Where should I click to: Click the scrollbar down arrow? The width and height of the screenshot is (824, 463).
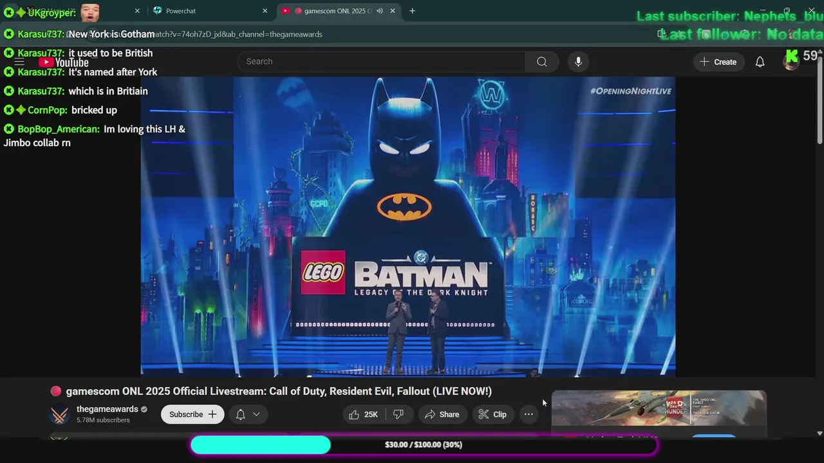point(819,434)
